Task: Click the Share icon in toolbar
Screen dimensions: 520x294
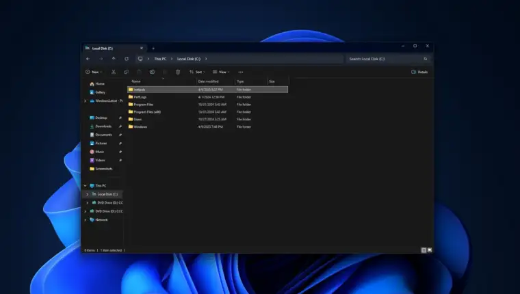Action: 165,72
